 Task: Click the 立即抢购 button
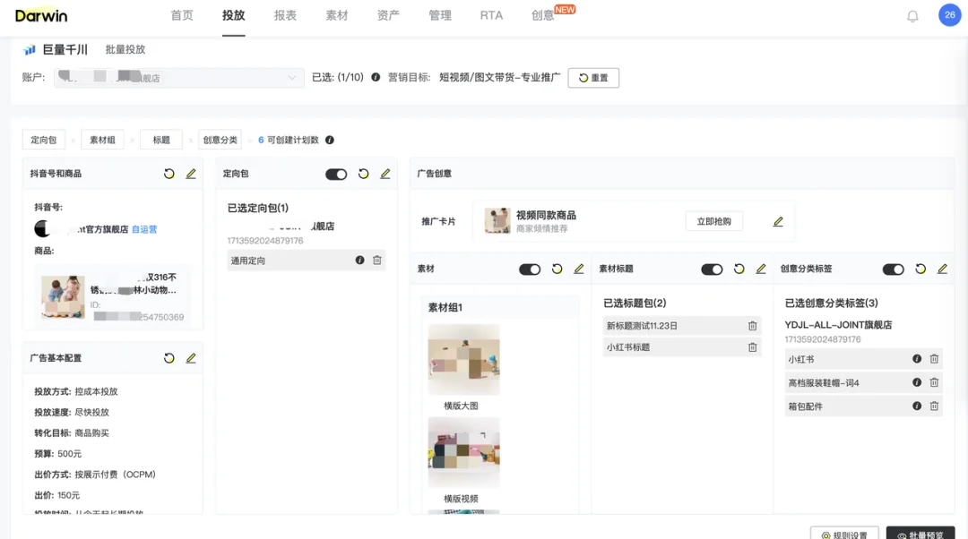pyautogui.click(x=714, y=221)
